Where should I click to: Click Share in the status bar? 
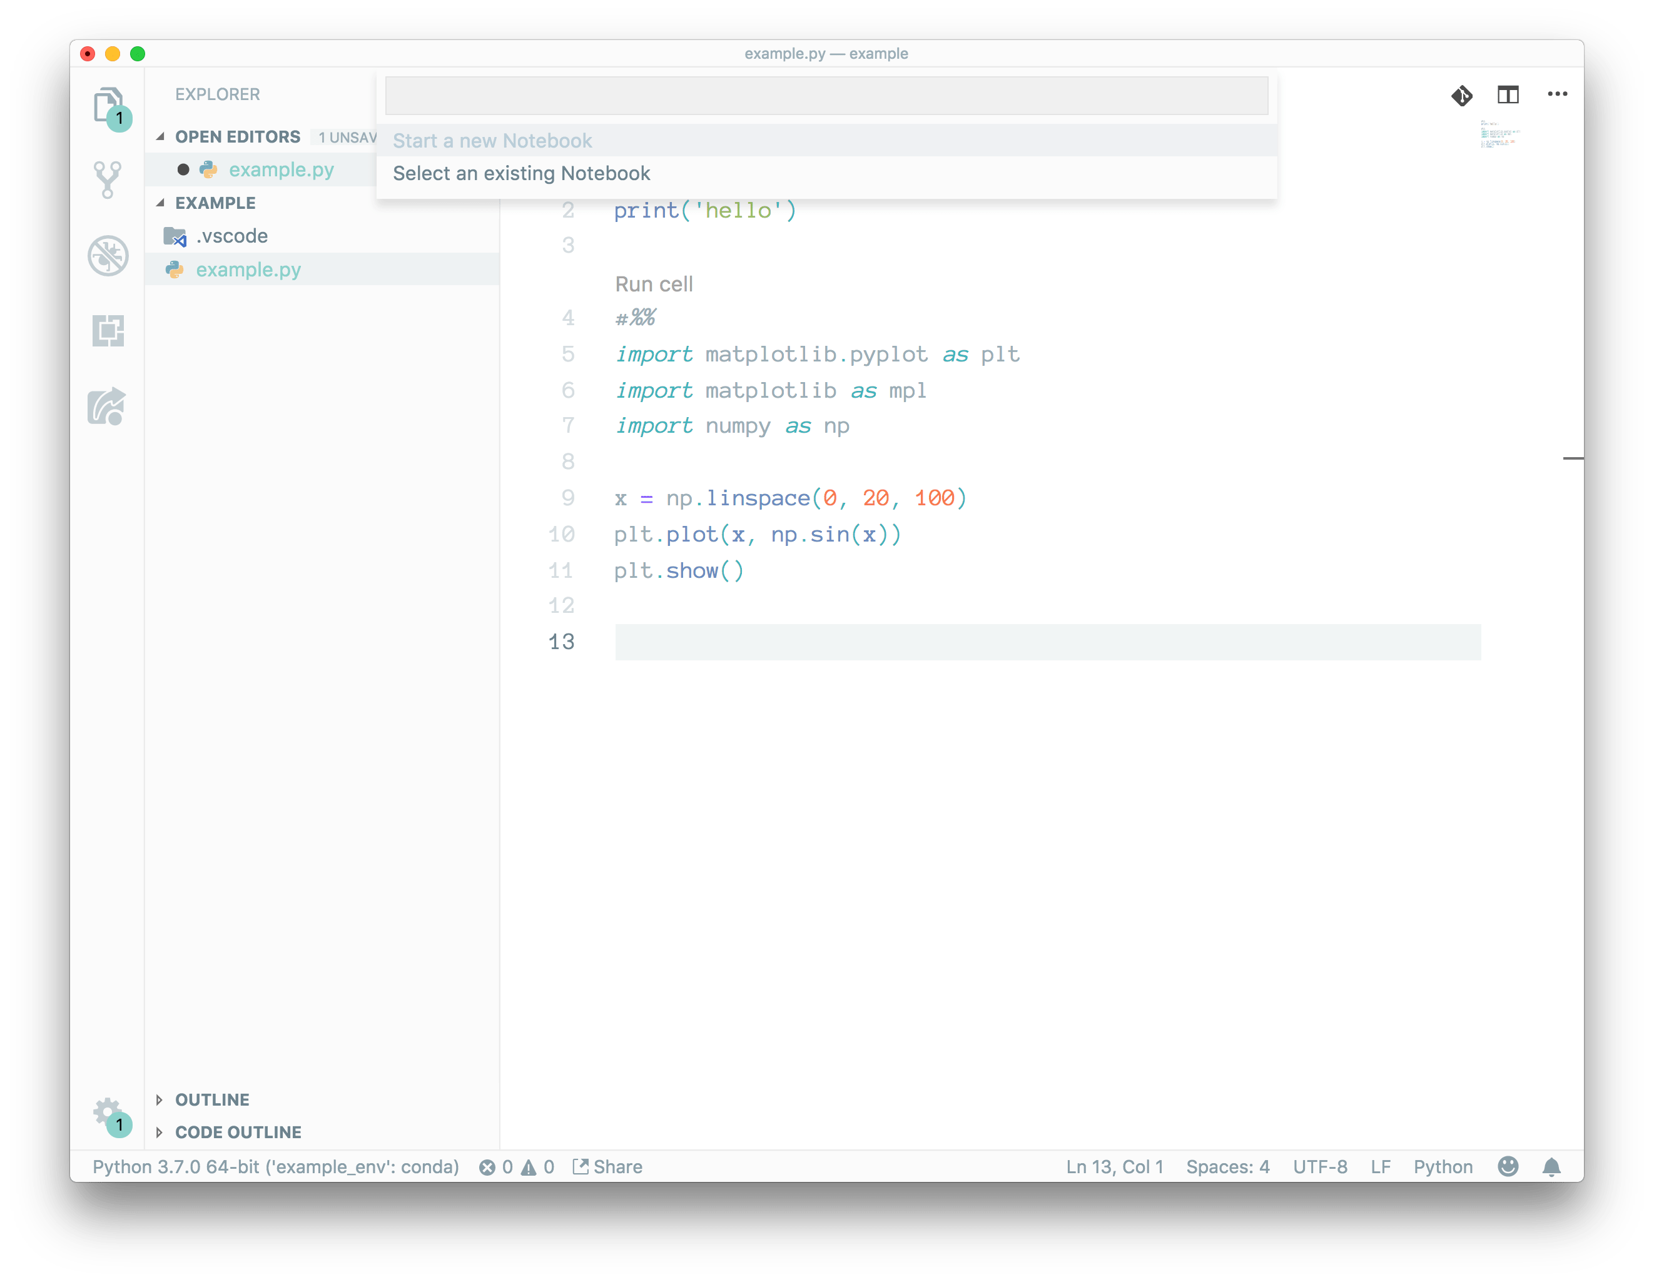click(x=608, y=1167)
